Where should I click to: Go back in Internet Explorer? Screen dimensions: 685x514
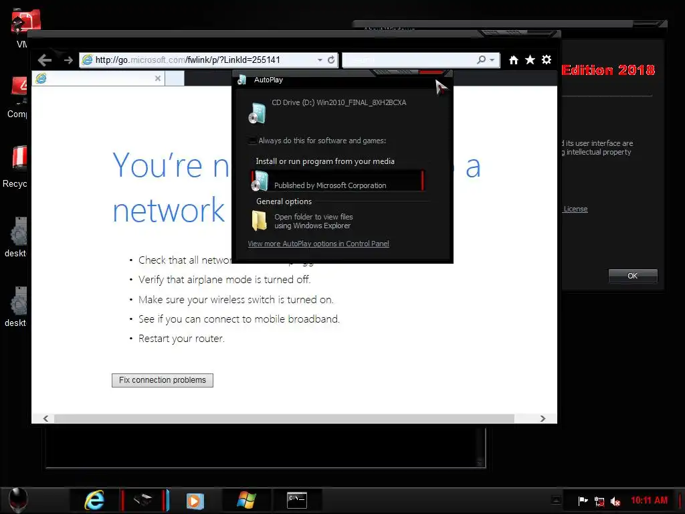click(45, 60)
